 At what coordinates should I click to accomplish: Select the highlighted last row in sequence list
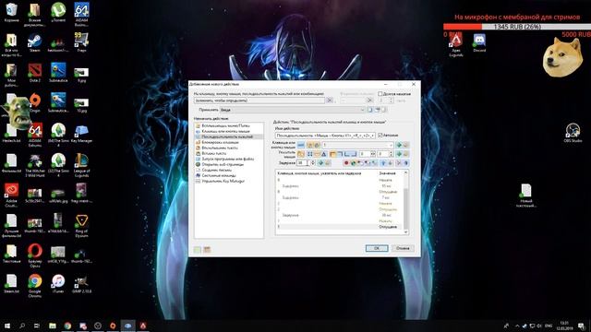click(339, 227)
